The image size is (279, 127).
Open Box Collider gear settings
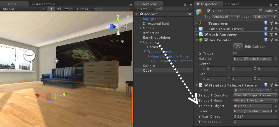[276, 40]
